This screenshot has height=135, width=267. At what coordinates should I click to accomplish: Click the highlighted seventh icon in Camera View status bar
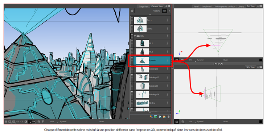point(30,122)
